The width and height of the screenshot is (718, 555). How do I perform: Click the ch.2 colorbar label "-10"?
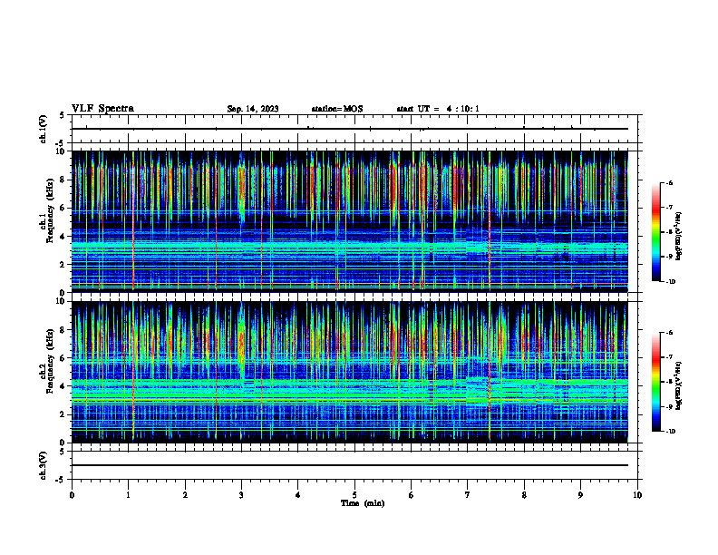670,431
